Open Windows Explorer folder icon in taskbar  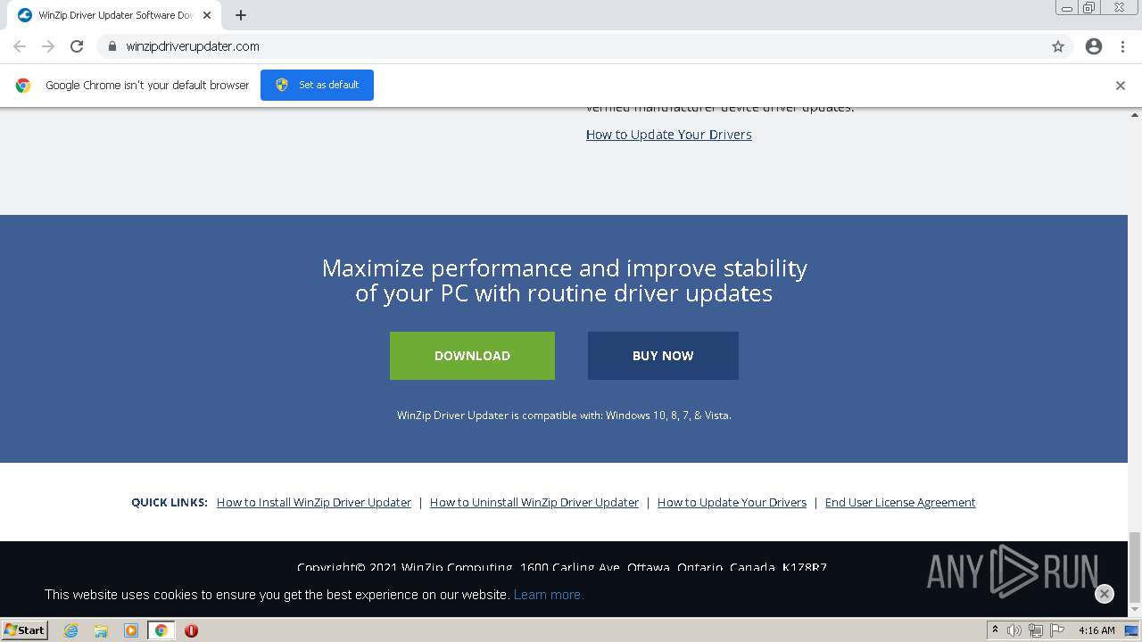101,630
